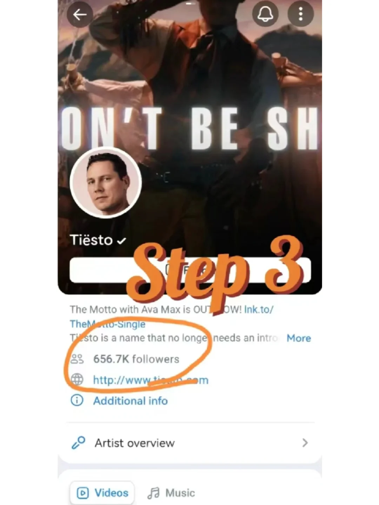Tap the white follow button under Tiësto
The height and width of the screenshot is (505, 379).
[x=190, y=270]
